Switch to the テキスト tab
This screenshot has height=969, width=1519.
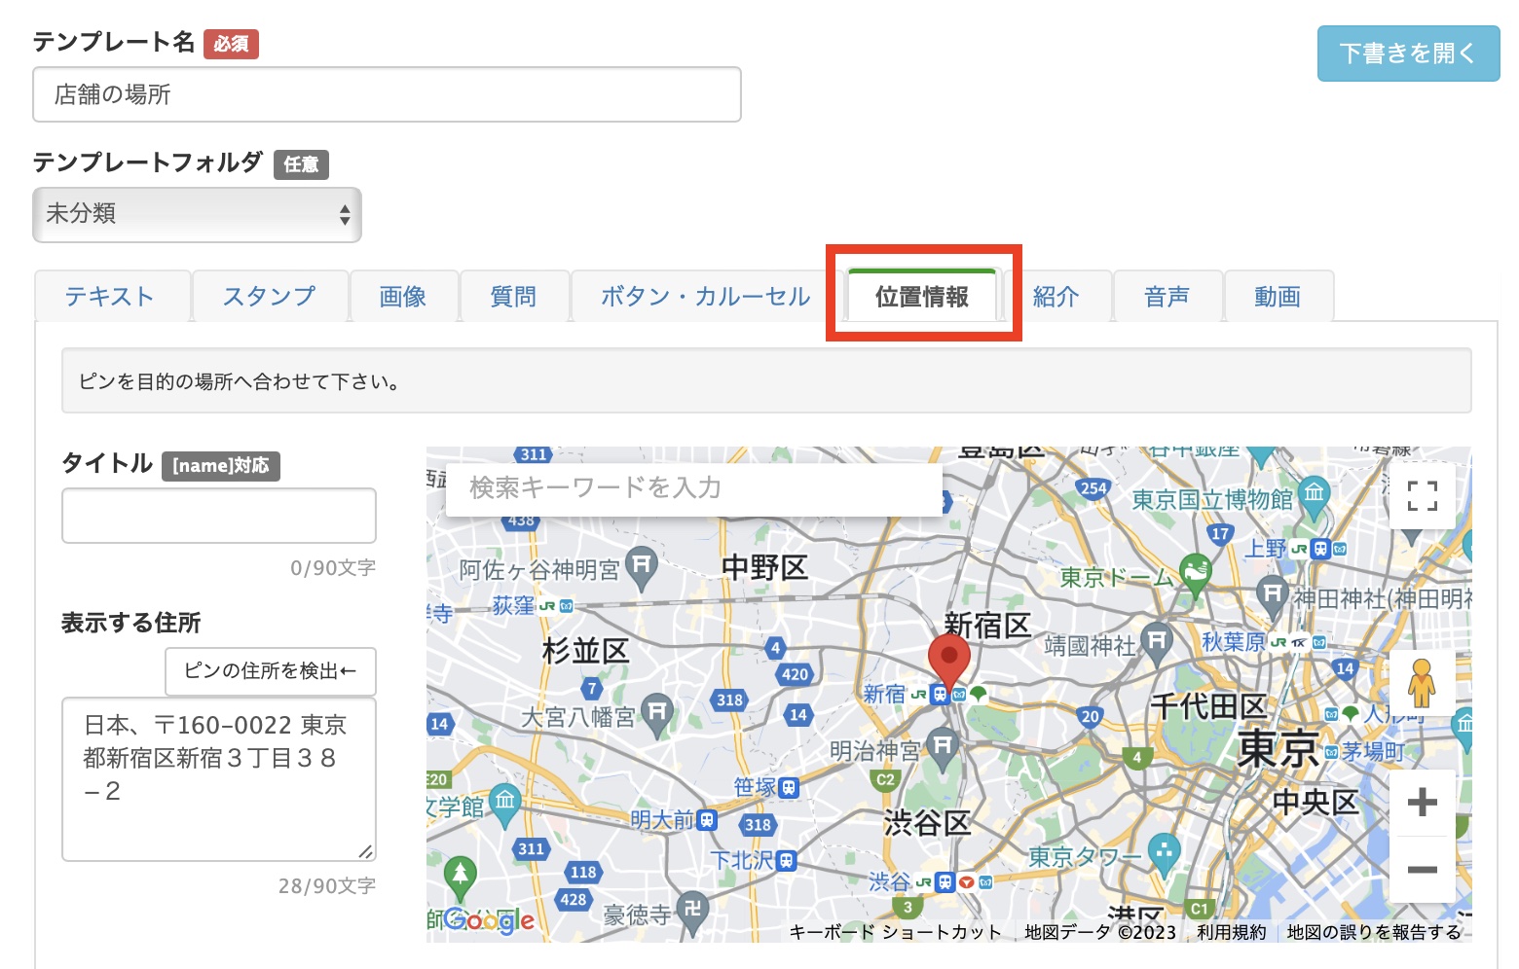click(110, 297)
